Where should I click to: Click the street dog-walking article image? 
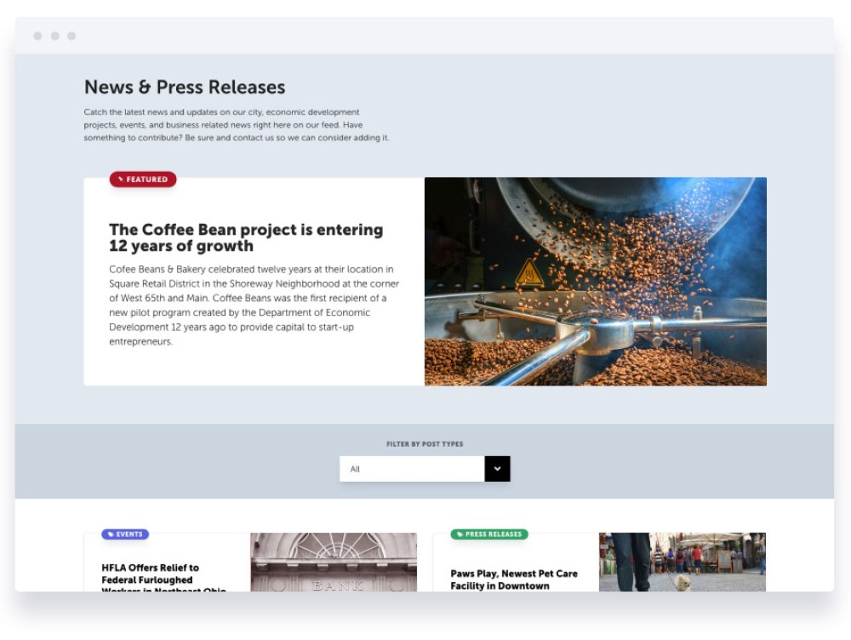(683, 562)
